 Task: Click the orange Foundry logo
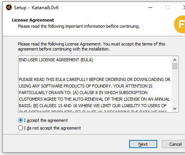coord(180,24)
